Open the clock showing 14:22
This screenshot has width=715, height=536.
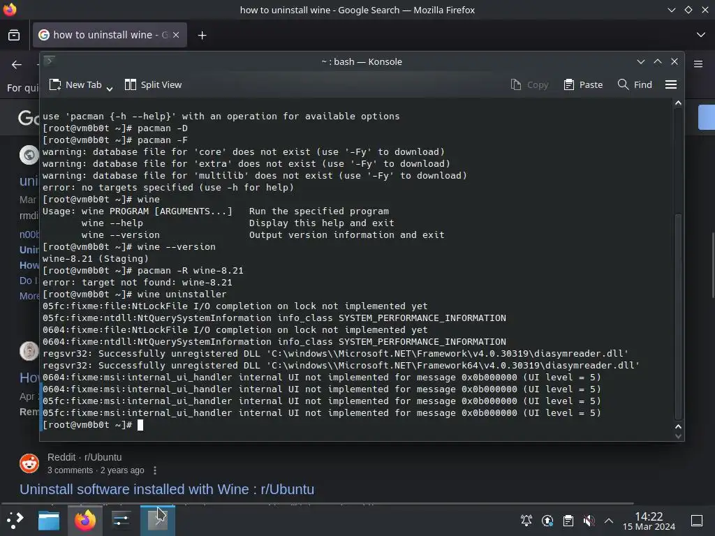[649, 521]
